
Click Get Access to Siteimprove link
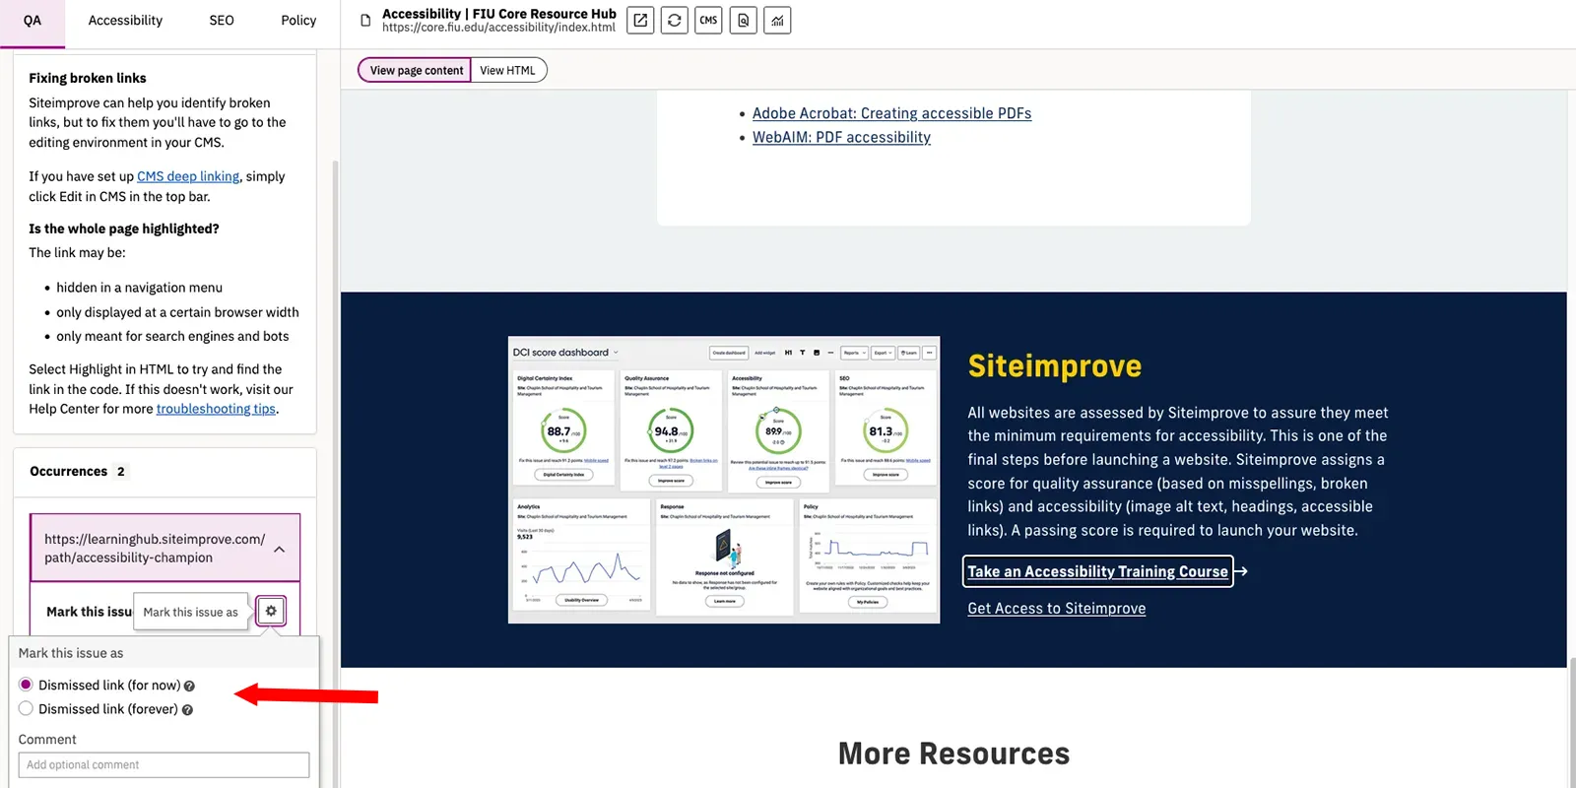pyautogui.click(x=1056, y=609)
